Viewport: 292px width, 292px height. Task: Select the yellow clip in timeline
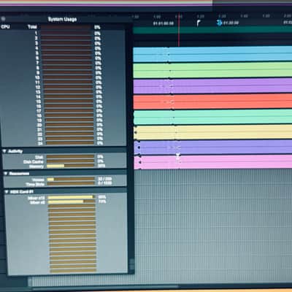(x=213, y=133)
